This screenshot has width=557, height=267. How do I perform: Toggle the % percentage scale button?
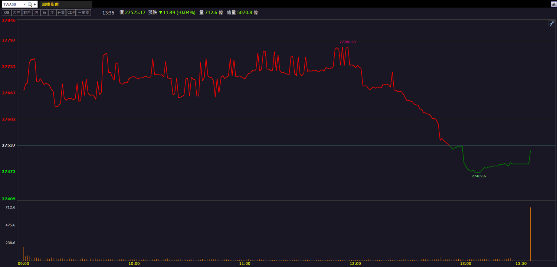tap(44, 13)
